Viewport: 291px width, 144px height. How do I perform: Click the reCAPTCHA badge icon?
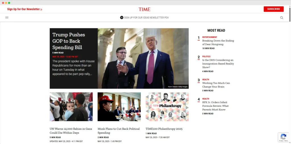[x=283, y=137]
